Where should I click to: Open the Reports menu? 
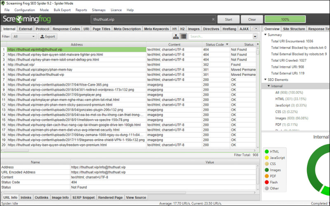click(81, 10)
